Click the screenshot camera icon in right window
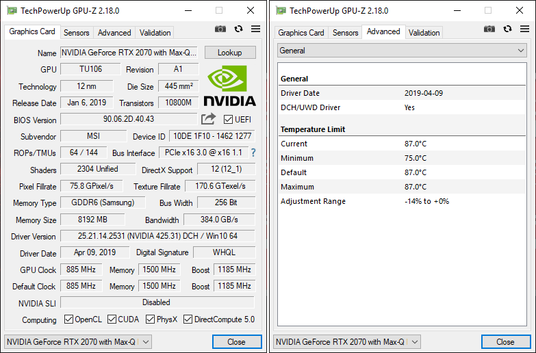The height and width of the screenshot is (353, 536). tap(489, 29)
